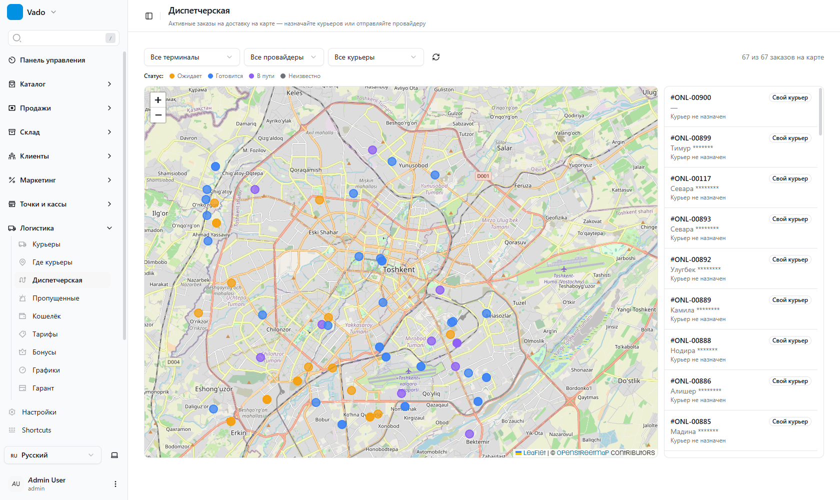Click the refresh map icon
This screenshot has width=840, height=500.
(436, 57)
